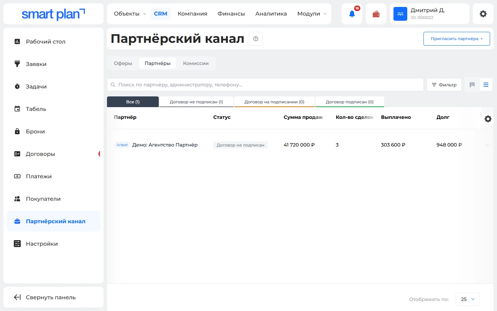This screenshot has width=497, height=311.
Task: Click the 41 720 000 ₽ sales sum
Action: [299, 145]
